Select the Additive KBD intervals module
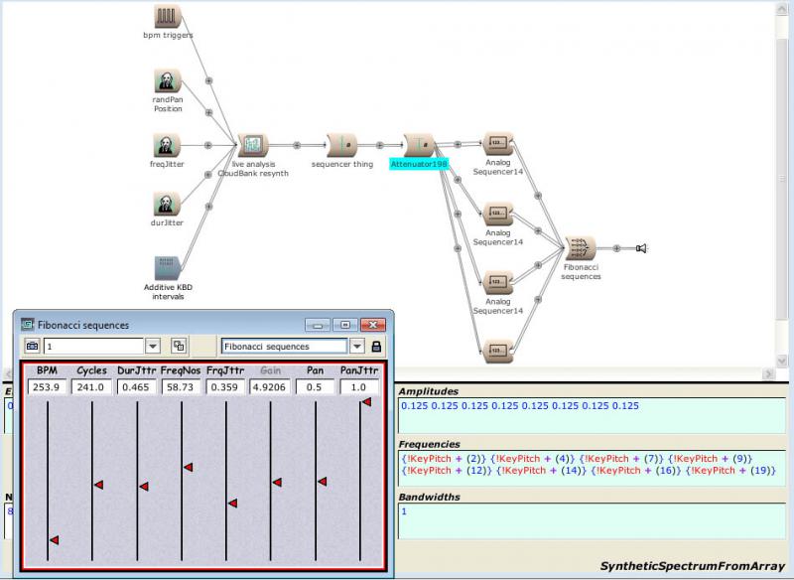The height and width of the screenshot is (580, 794). click(168, 268)
